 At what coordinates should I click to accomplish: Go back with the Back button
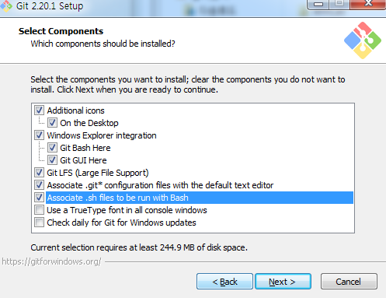click(224, 281)
